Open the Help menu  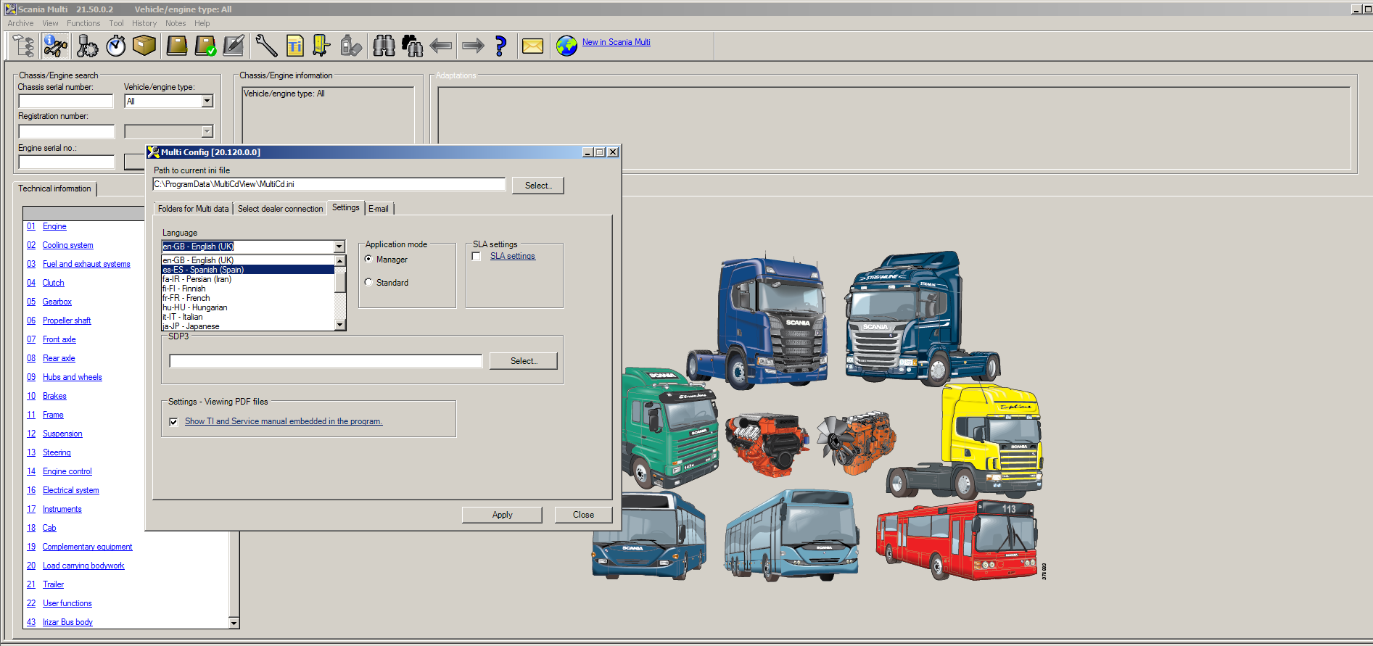202,23
